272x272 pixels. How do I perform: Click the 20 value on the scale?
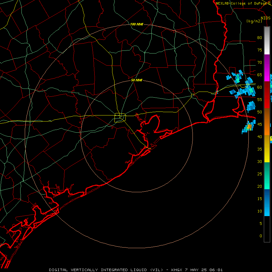pyautogui.click(x=260, y=186)
